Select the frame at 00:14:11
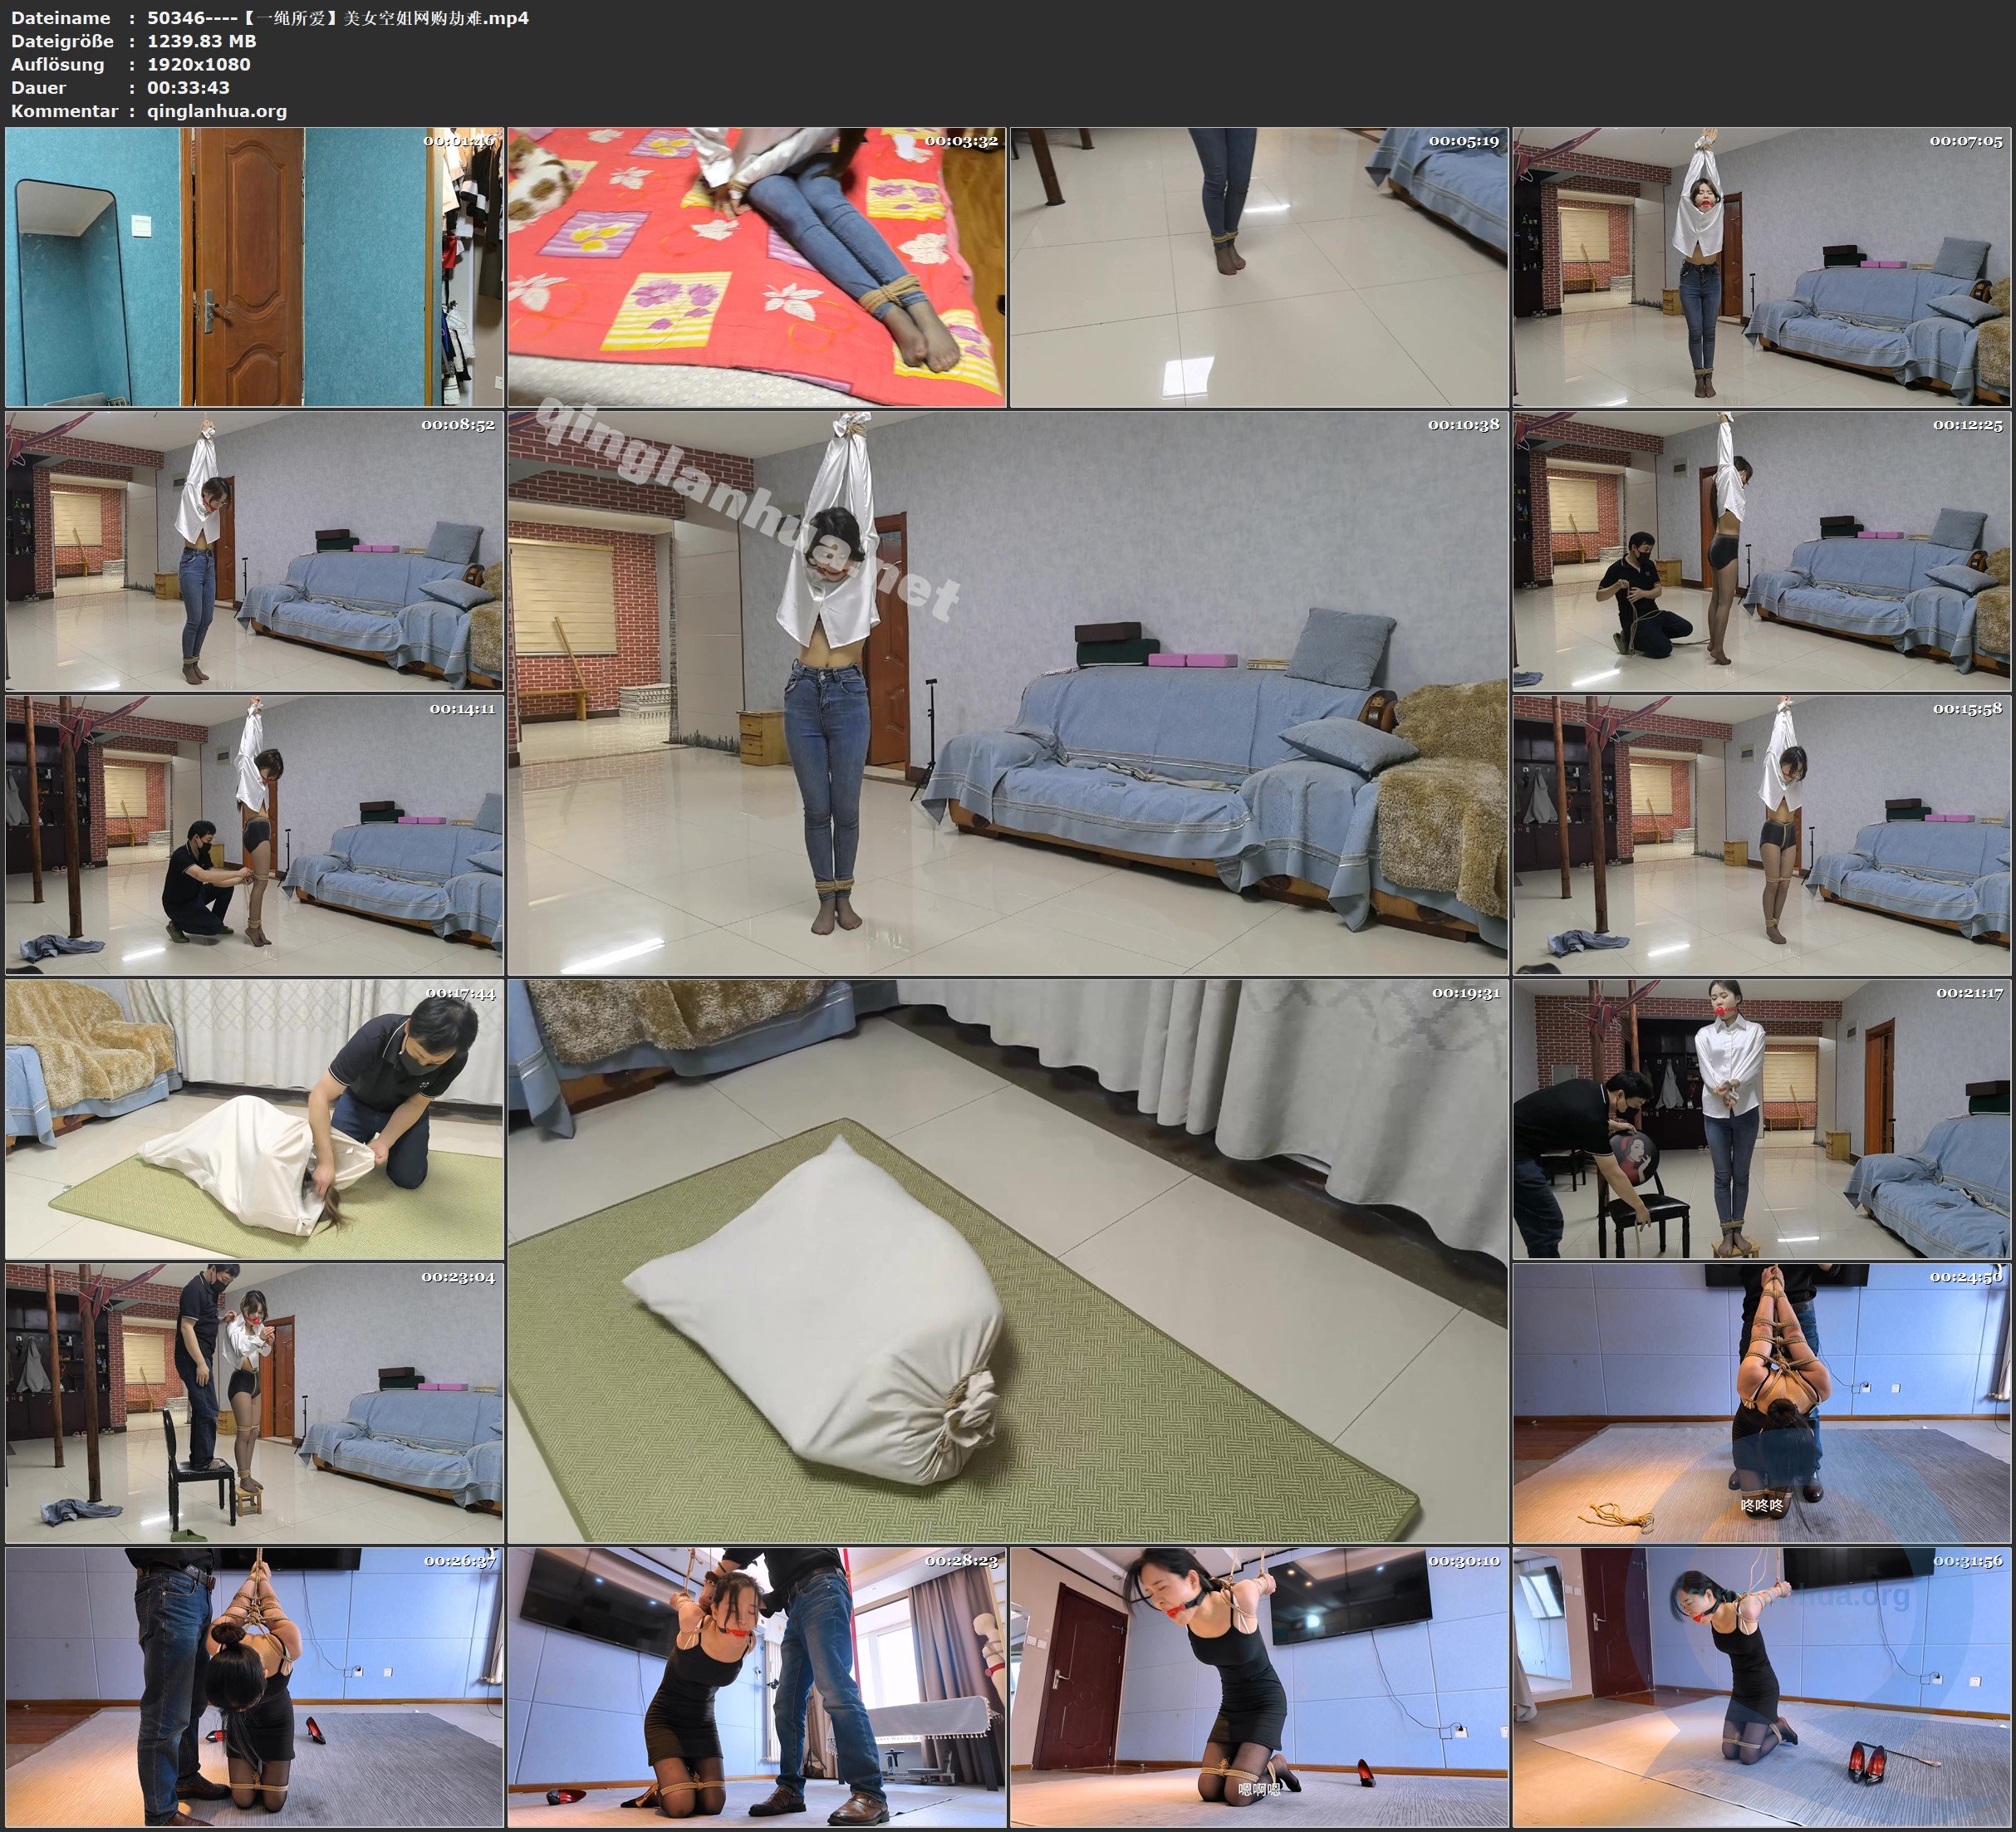Image resolution: width=2016 pixels, height=1832 pixels. pyautogui.click(x=254, y=835)
